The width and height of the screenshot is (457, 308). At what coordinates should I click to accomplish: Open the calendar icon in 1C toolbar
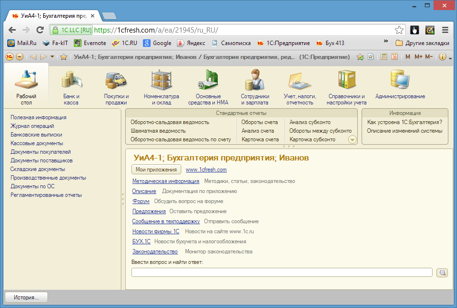[x=394, y=57]
